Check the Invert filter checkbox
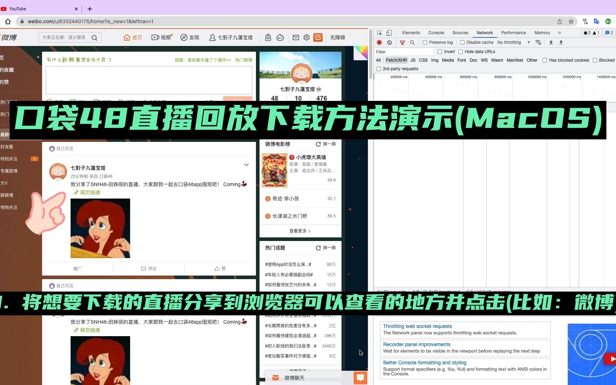Screen dimensions: 616x385 (440, 52)
